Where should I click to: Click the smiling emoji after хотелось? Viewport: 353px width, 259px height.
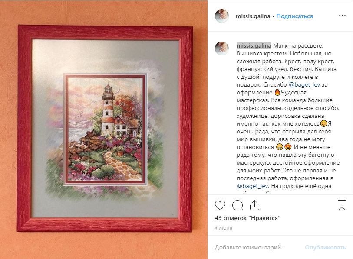(x=323, y=123)
